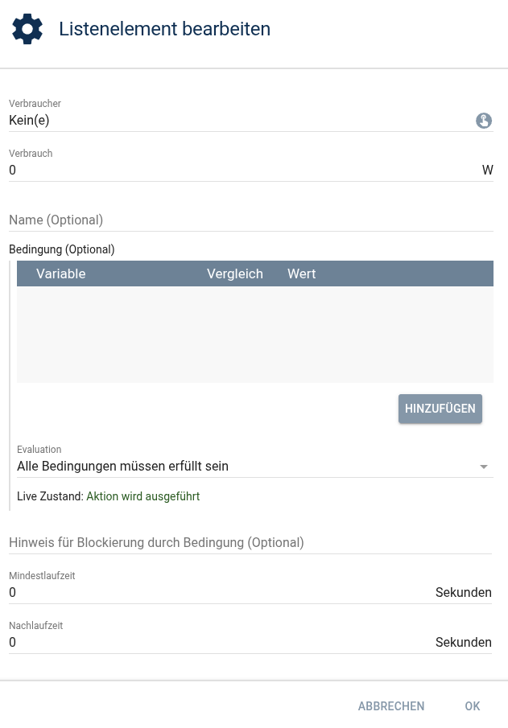The image size is (508, 728).
Task: Click the Nachlaufzeit seconds input
Action: [x=217, y=643]
